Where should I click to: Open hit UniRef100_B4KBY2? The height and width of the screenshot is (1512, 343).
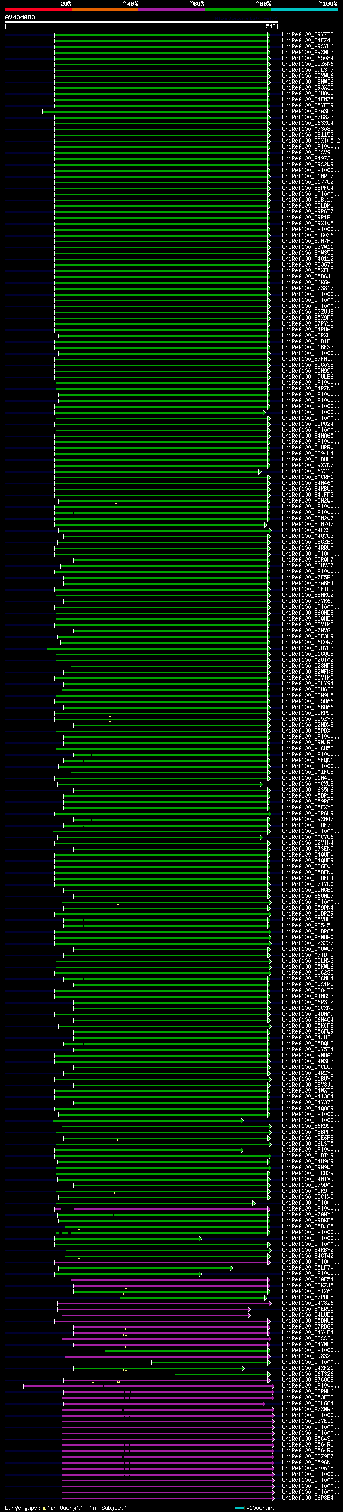[x=308, y=1250]
